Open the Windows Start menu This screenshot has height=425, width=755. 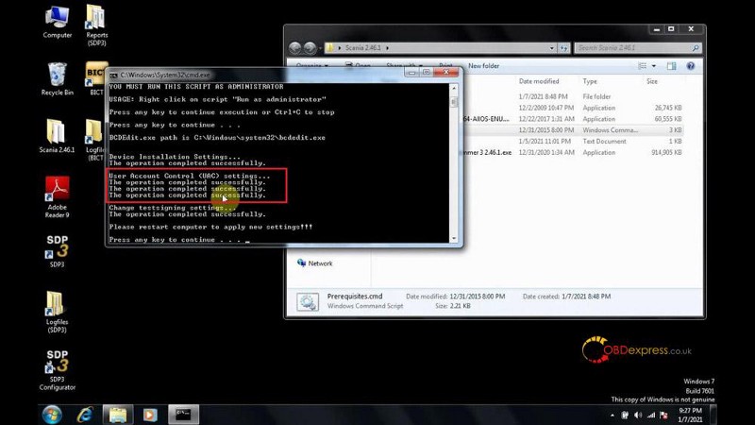(x=52, y=415)
